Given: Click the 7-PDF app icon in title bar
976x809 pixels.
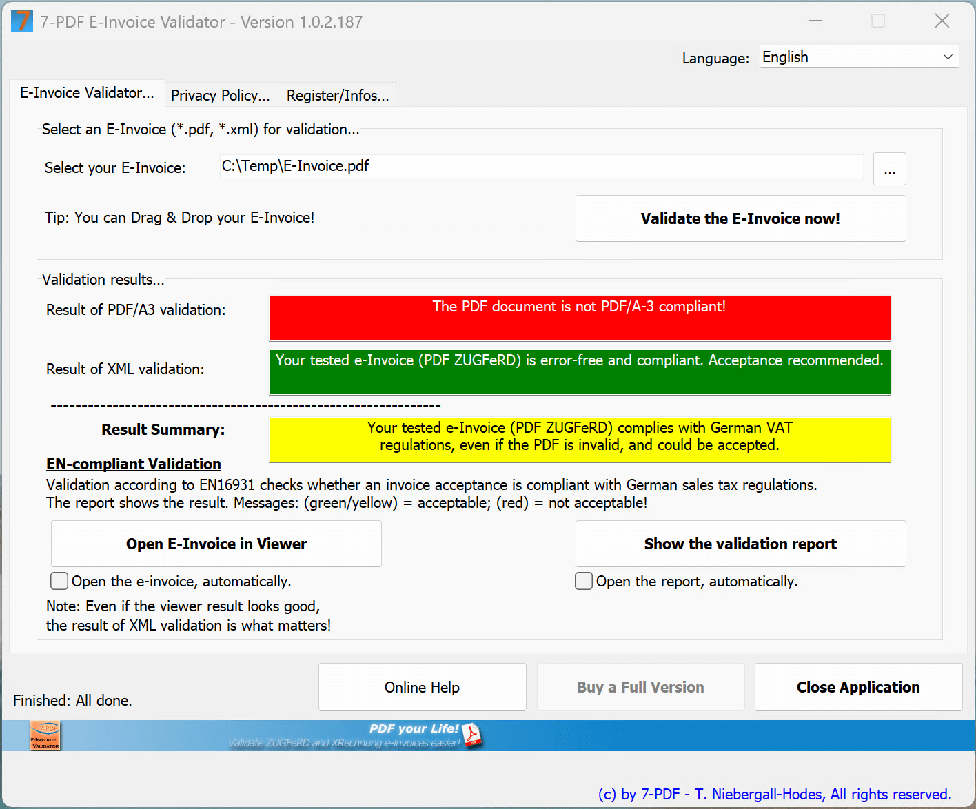Looking at the screenshot, I should point(22,21).
